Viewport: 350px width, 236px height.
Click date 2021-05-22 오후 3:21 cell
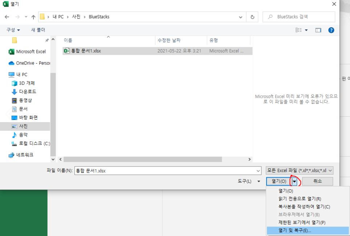click(x=179, y=51)
